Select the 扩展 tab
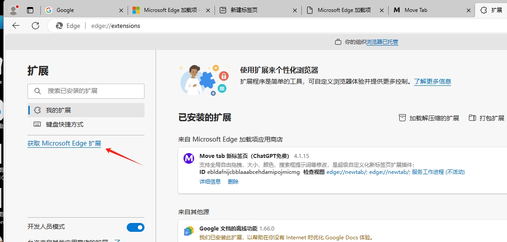Image resolution: width=507 pixels, height=242 pixels. [491, 10]
